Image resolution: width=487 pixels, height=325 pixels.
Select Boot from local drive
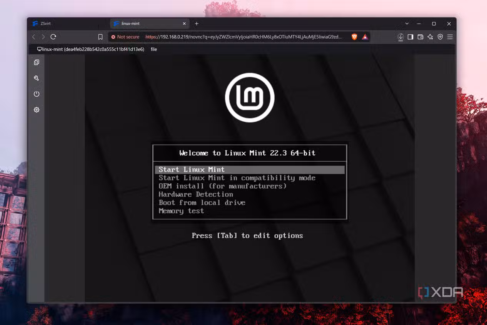[202, 203]
